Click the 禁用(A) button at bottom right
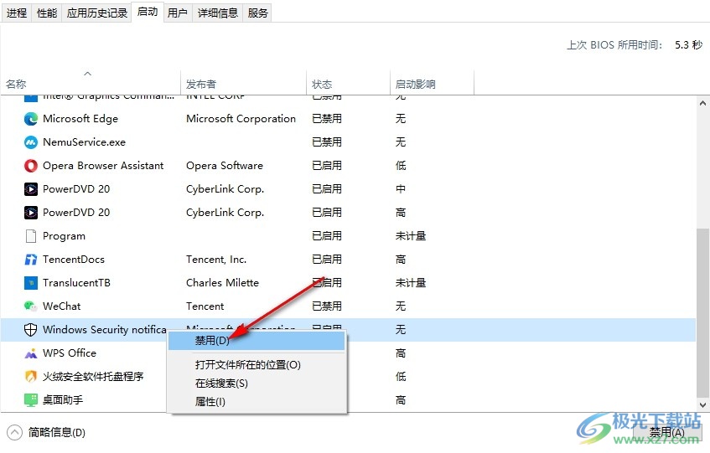Viewport: 710px width, 453px height. pyautogui.click(x=667, y=433)
